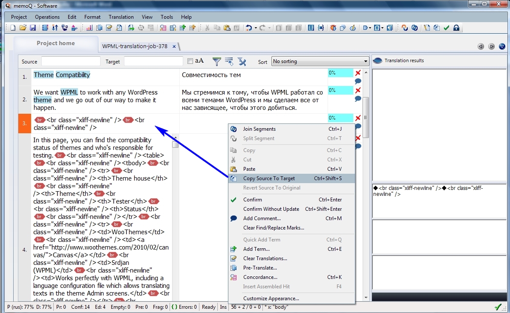Open the D toolbar icon's dropdown arrow
Viewport: 510px width, 313px height.
coord(370,28)
